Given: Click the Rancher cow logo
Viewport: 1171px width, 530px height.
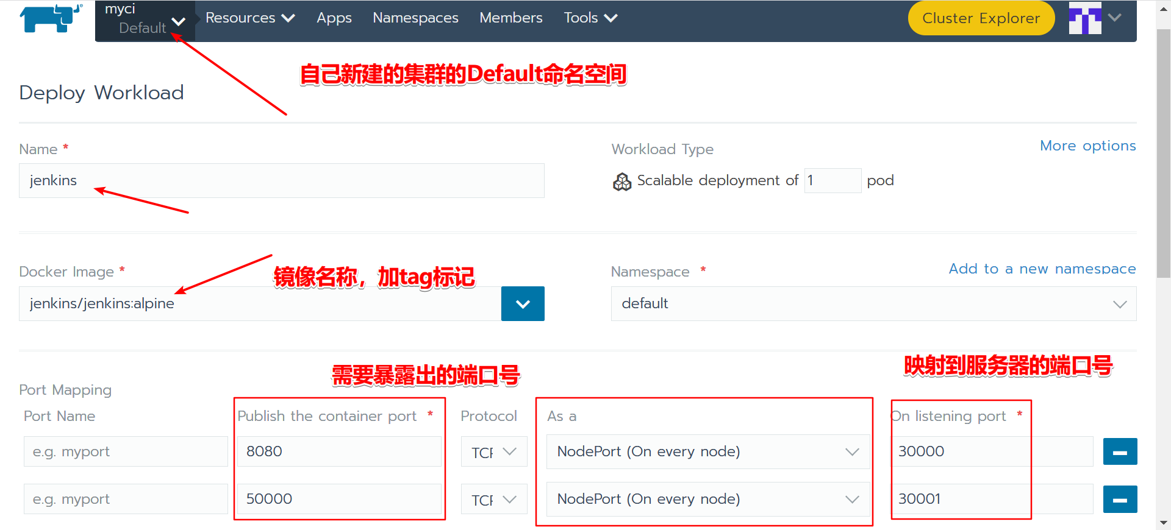Looking at the screenshot, I should point(51,18).
